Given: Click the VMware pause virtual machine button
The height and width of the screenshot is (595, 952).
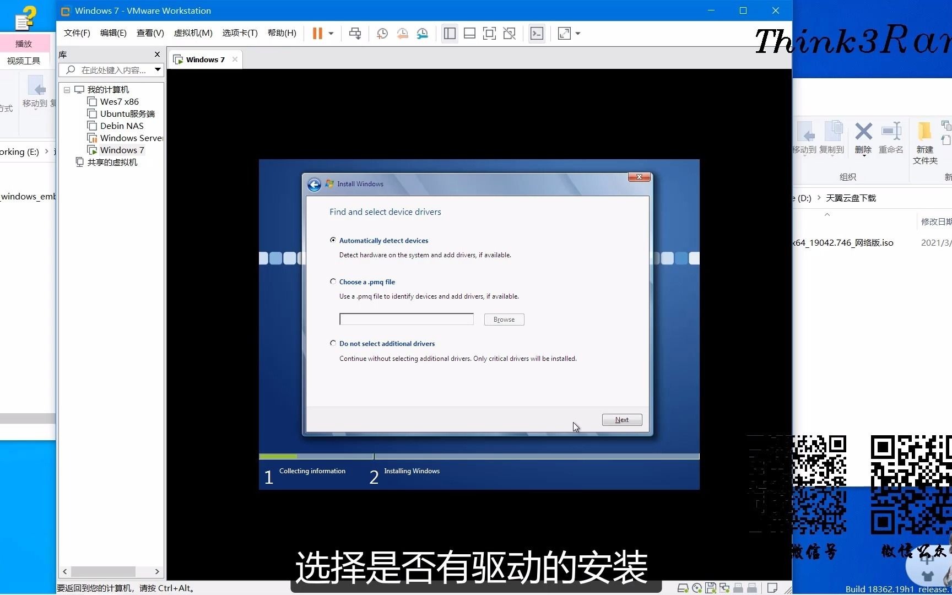Looking at the screenshot, I should (317, 33).
